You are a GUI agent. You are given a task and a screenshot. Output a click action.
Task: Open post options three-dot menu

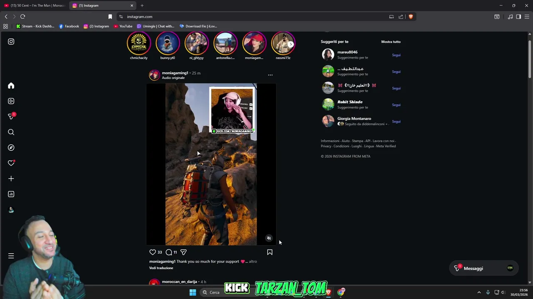(270, 75)
